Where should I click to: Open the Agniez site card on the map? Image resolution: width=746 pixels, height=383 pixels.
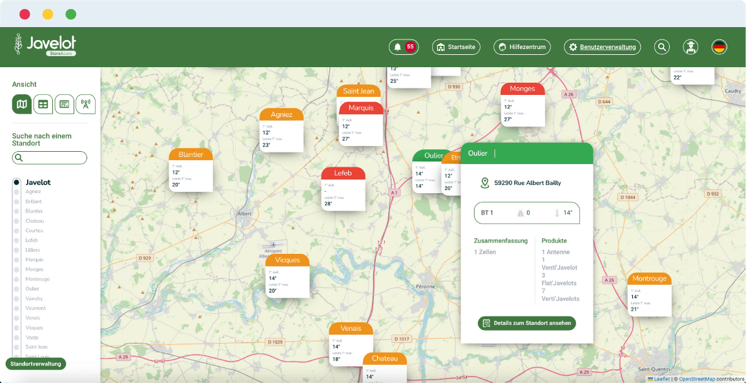tap(282, 130)
